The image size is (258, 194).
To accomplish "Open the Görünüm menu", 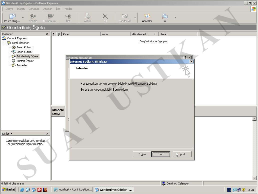I will pos(34,9).
